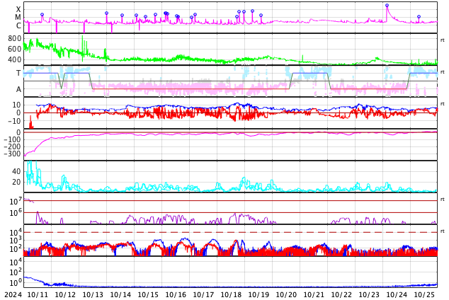This screenshot has height=300, width=449.
Task: Click the 40 tick on cyan plot axis
Action: [x=16, y=171]
